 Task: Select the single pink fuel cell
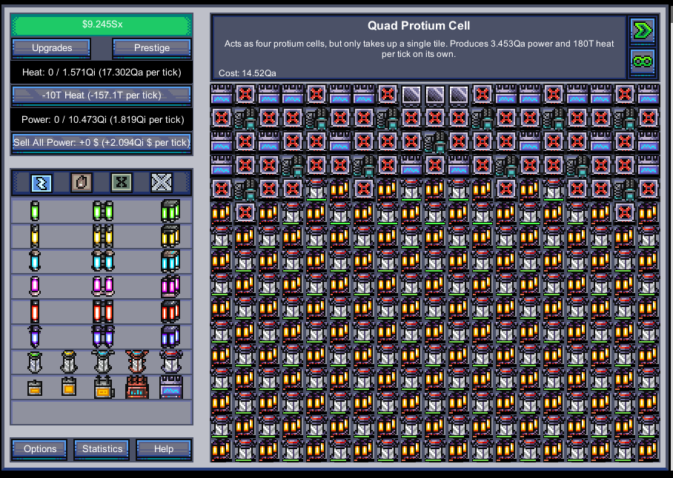[35, 286]
